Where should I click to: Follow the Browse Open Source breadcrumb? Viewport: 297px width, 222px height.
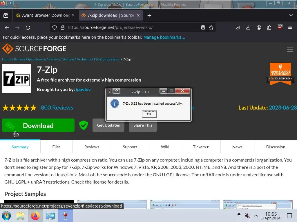tap(30, 59)
